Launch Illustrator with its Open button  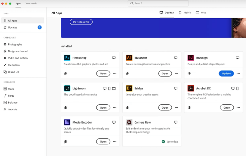(x=165, y=74)
